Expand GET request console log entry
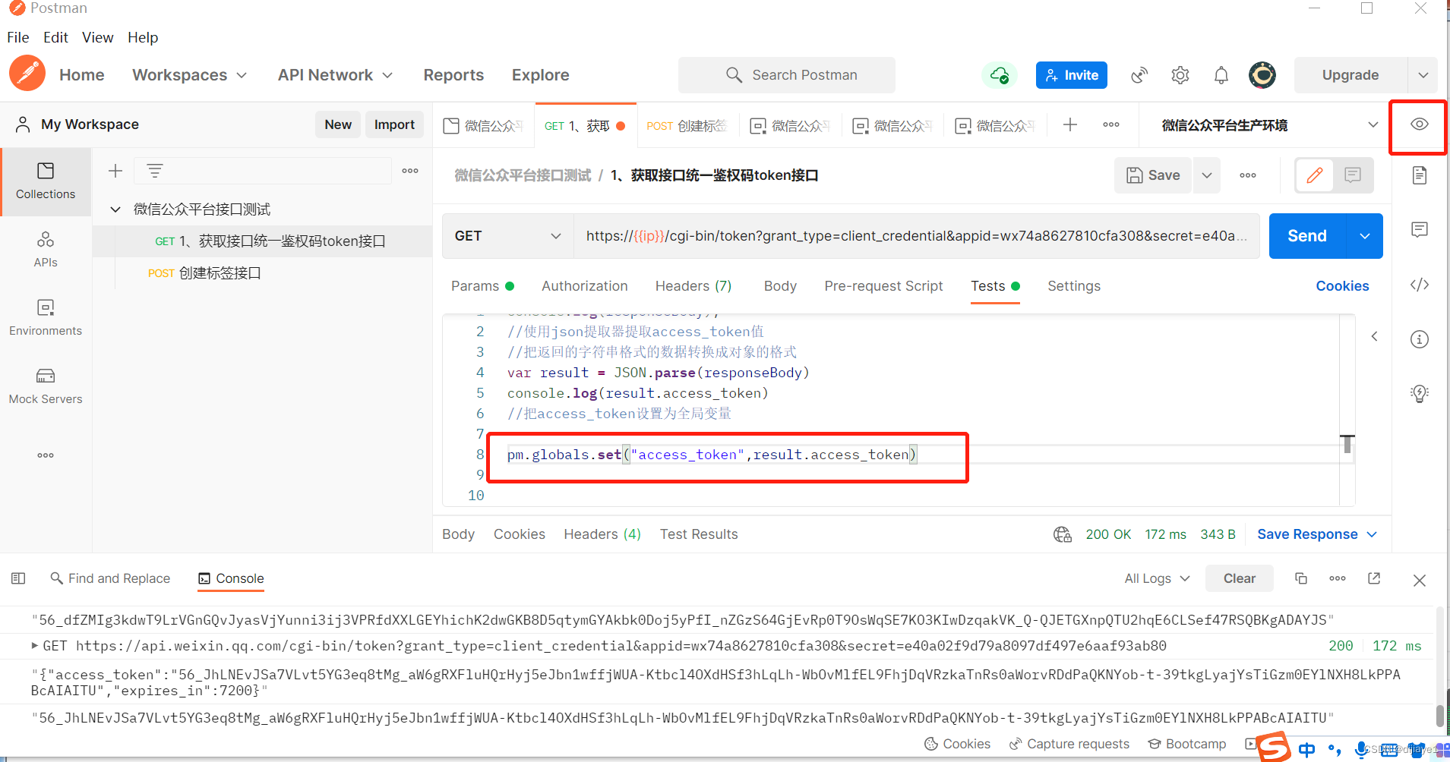Viewport: 1450px width, 762px height. tap(35, 645)
